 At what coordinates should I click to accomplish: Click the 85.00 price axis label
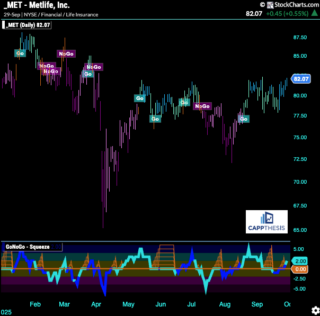coord(300,56)
